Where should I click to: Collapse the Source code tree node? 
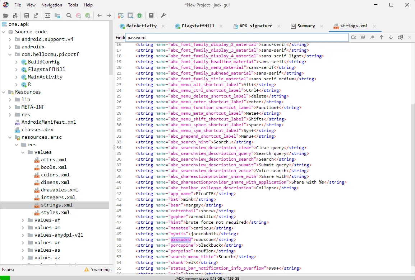pyautogui.click(x=4, y=32)
